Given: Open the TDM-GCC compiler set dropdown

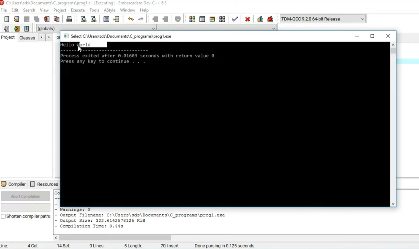Looking at the screenshot, I should coord(362,19).
